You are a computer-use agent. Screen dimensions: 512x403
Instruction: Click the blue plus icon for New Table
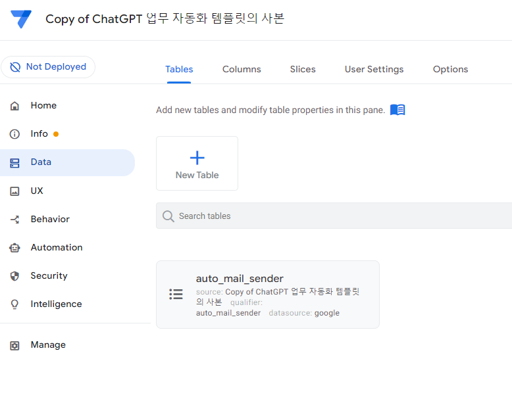[197, 158]
